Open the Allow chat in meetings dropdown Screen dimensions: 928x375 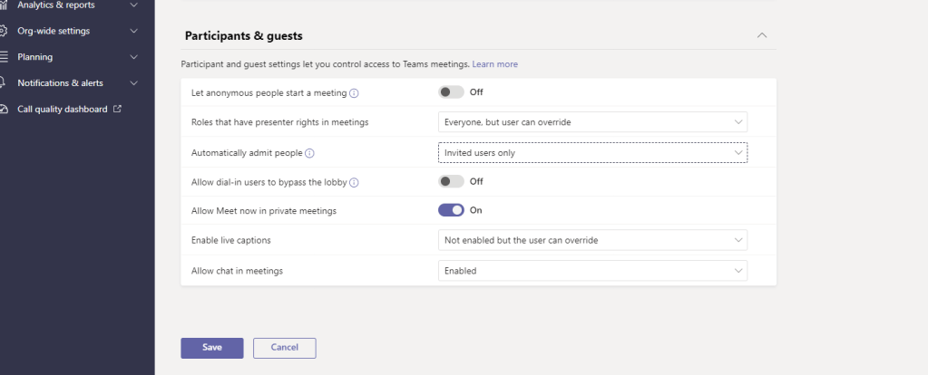pos(592,270)
